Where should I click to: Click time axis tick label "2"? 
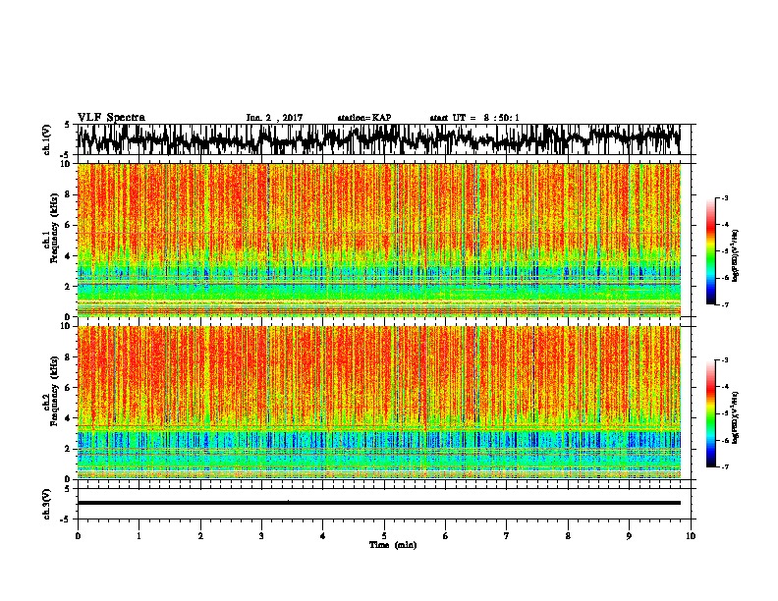pyautogui.click(x=200, y=536)
